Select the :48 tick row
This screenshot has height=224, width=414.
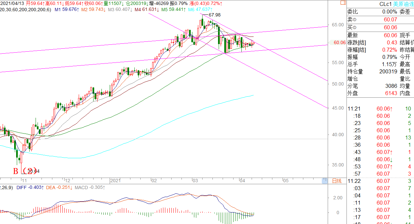(x=380, y=159)
